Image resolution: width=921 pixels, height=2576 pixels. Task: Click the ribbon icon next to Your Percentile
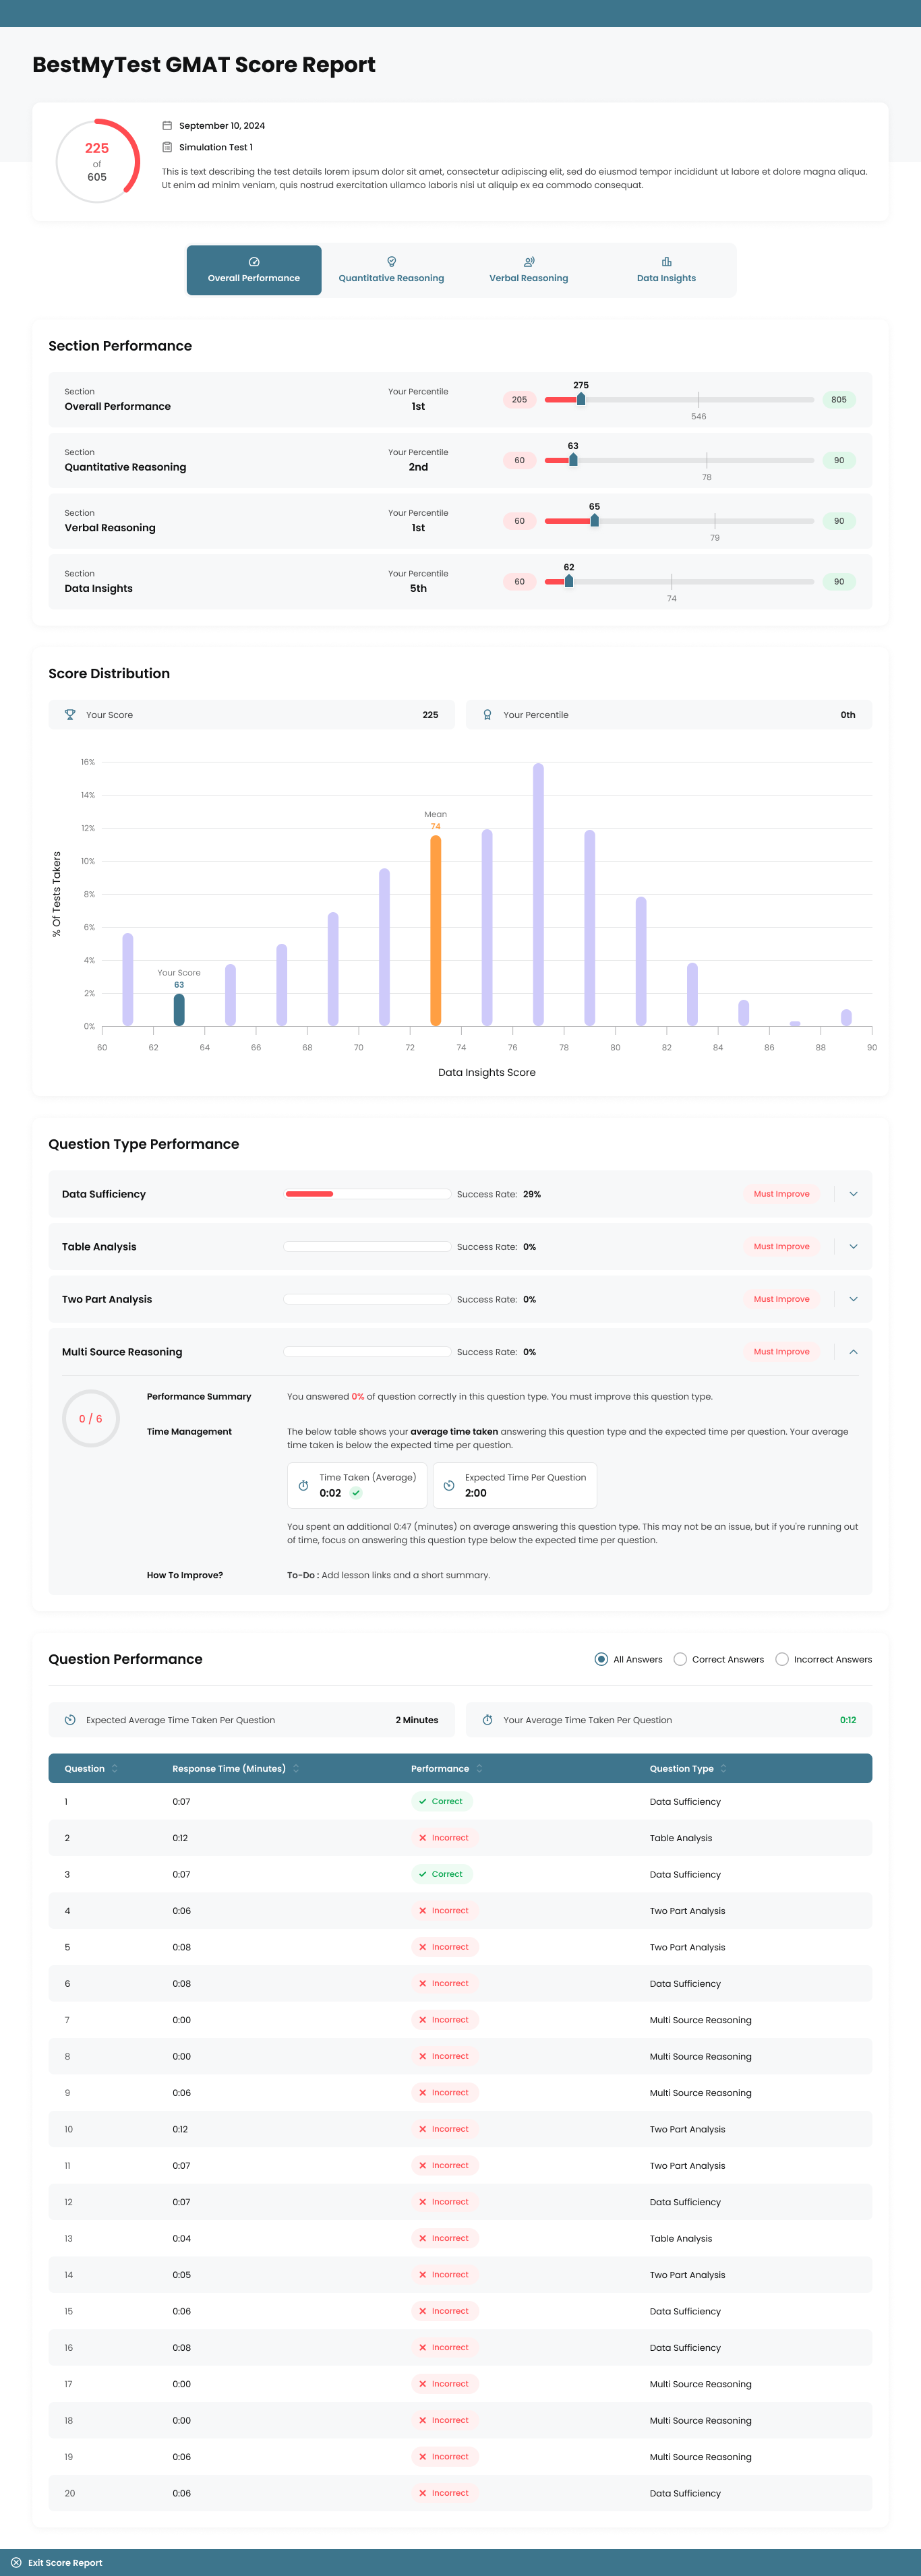pos(487,715)
